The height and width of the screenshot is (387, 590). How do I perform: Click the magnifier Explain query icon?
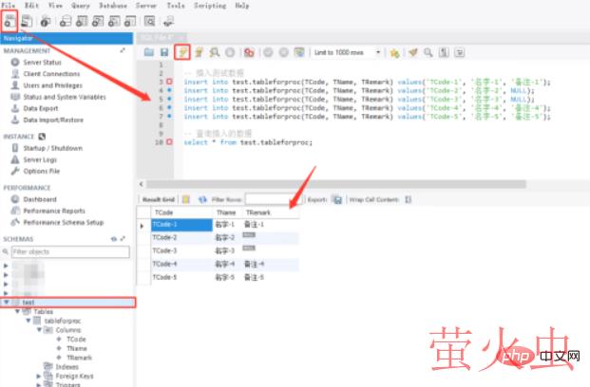[x=214, y=52]
